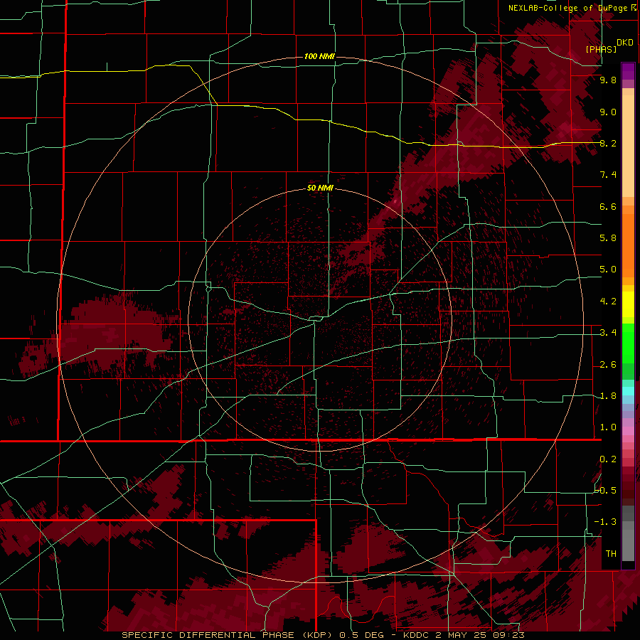Click the 100 NMI range ring label
This screenshot has width=640, height=640.
(319, 56)
